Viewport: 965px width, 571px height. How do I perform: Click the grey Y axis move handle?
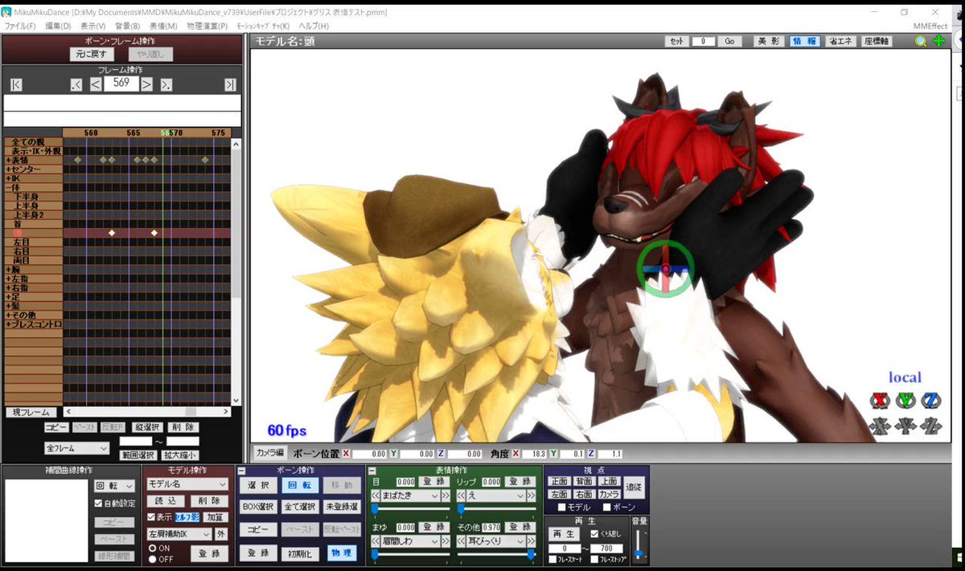[x=905, y=426]
